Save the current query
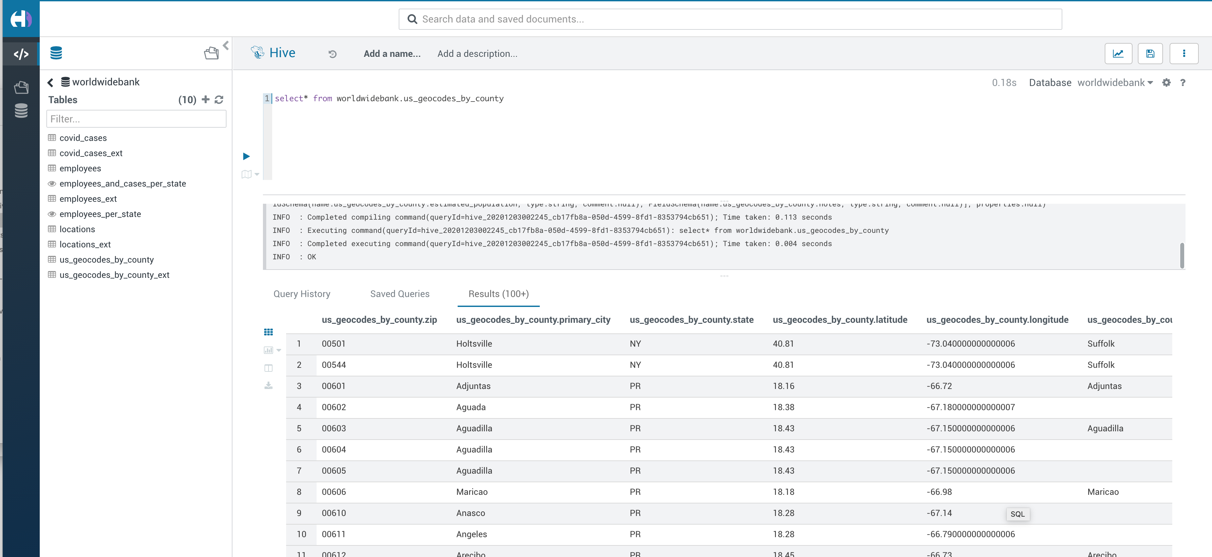This screenshot has height=557, width=1212. pyautogui.click(x=1150, y=53)
